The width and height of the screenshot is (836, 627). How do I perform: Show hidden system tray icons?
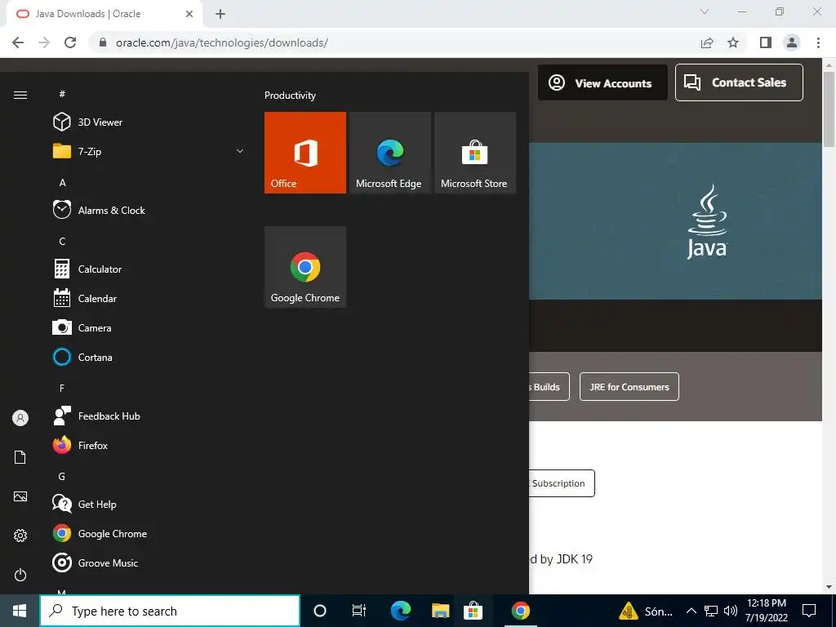click(691, 611)
